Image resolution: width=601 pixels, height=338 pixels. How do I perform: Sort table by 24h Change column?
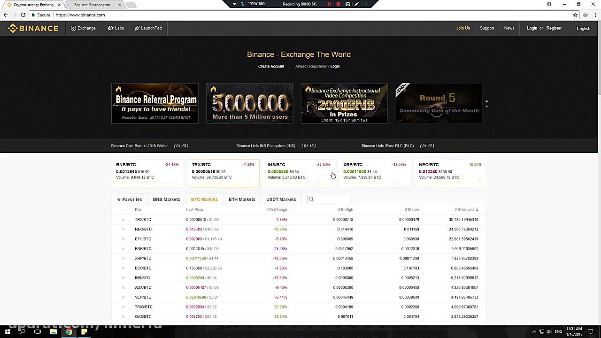(277, 210)
